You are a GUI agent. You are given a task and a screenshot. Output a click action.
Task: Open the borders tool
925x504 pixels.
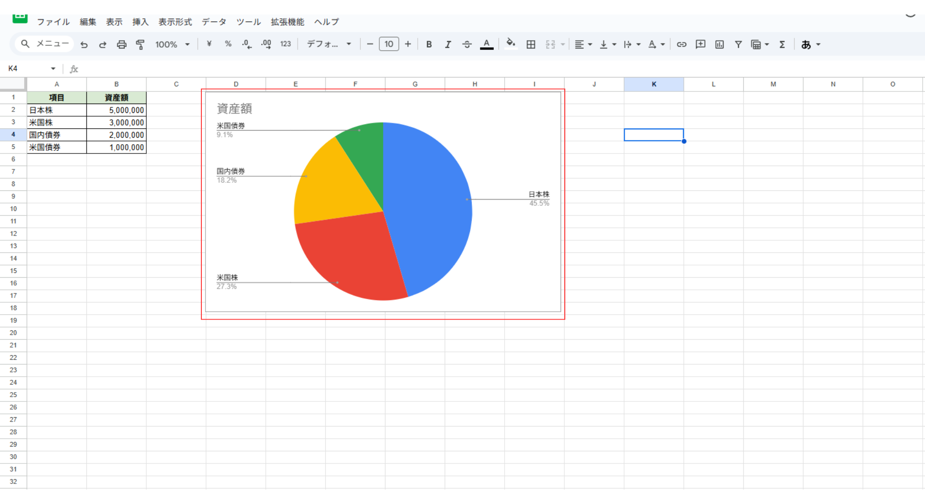[x=531, y=44]
